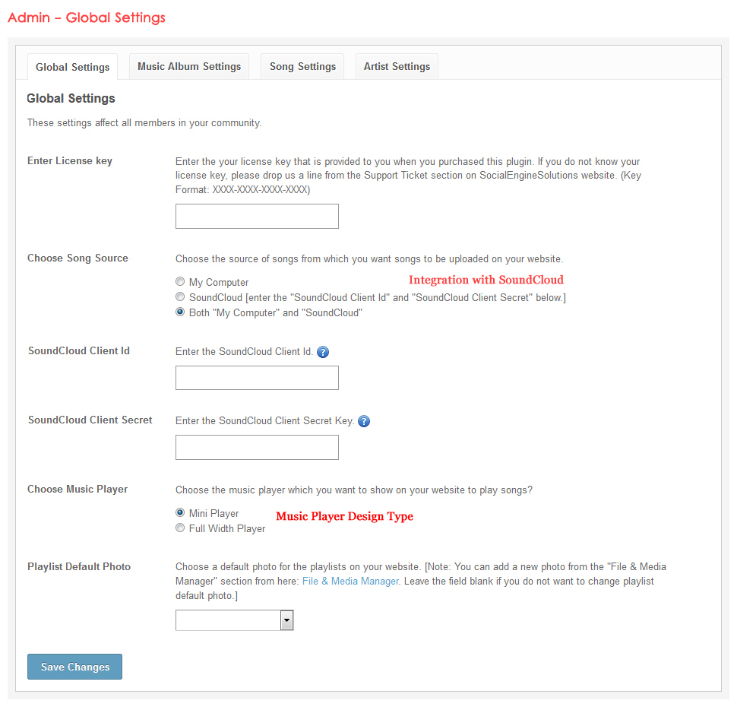Screen dimensions: 737x710
Task: Click help icon beside Client Secret Key
Action: 364,421
